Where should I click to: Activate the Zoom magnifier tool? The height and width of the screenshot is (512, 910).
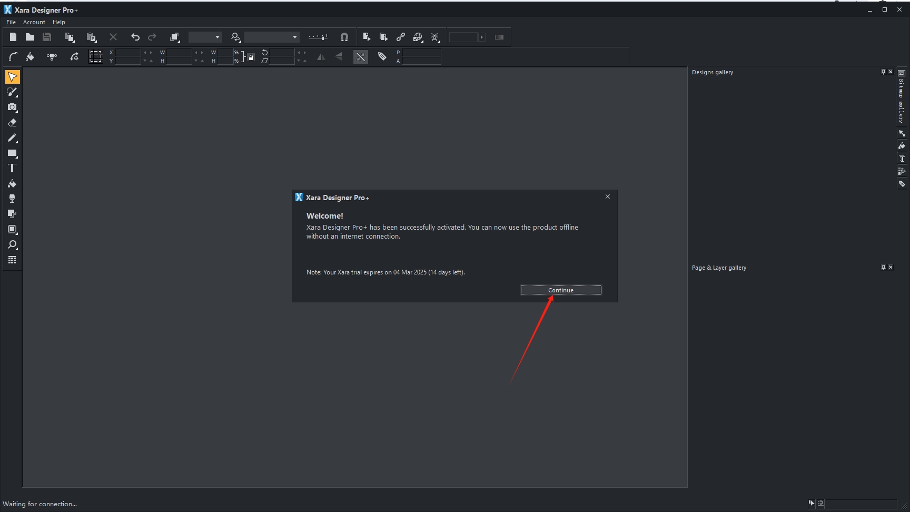click(12, 245)
